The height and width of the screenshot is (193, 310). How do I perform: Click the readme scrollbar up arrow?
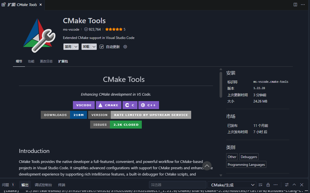[x=221, y=69]
